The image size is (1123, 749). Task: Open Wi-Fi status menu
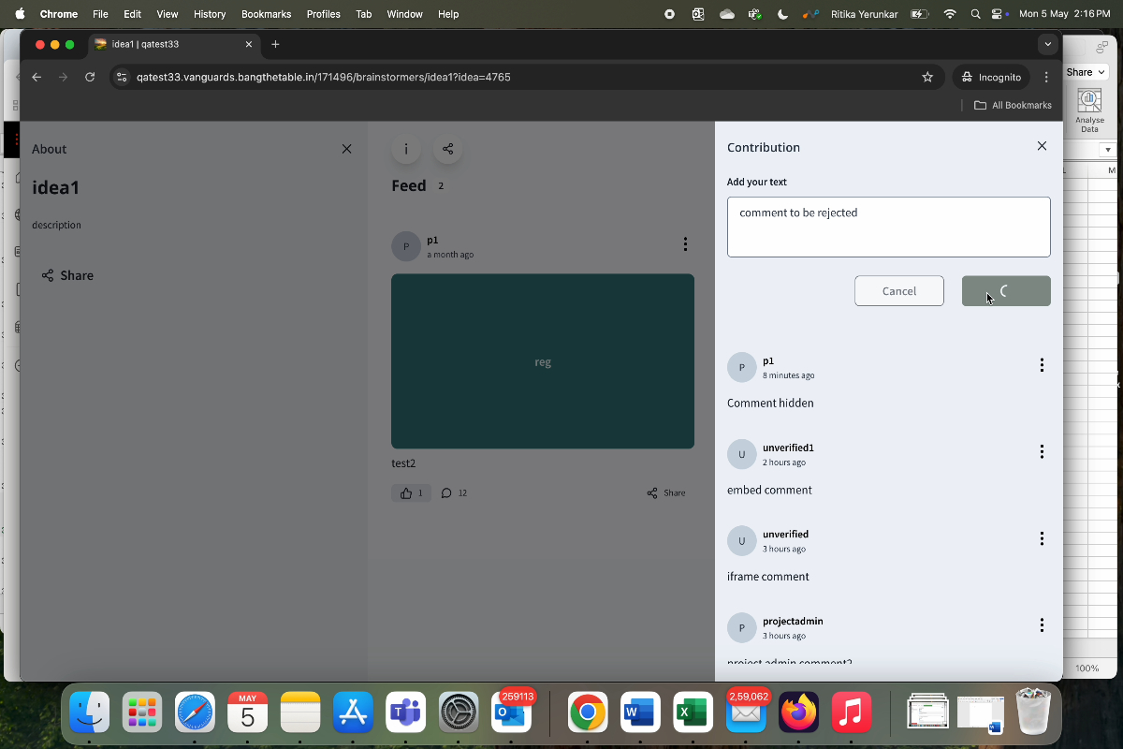point(950,14)
